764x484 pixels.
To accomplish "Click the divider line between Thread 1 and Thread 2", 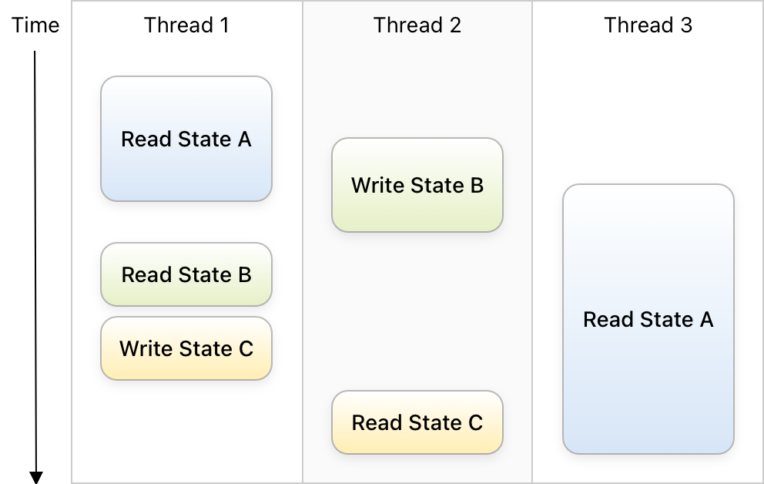I will click(303, 242).
